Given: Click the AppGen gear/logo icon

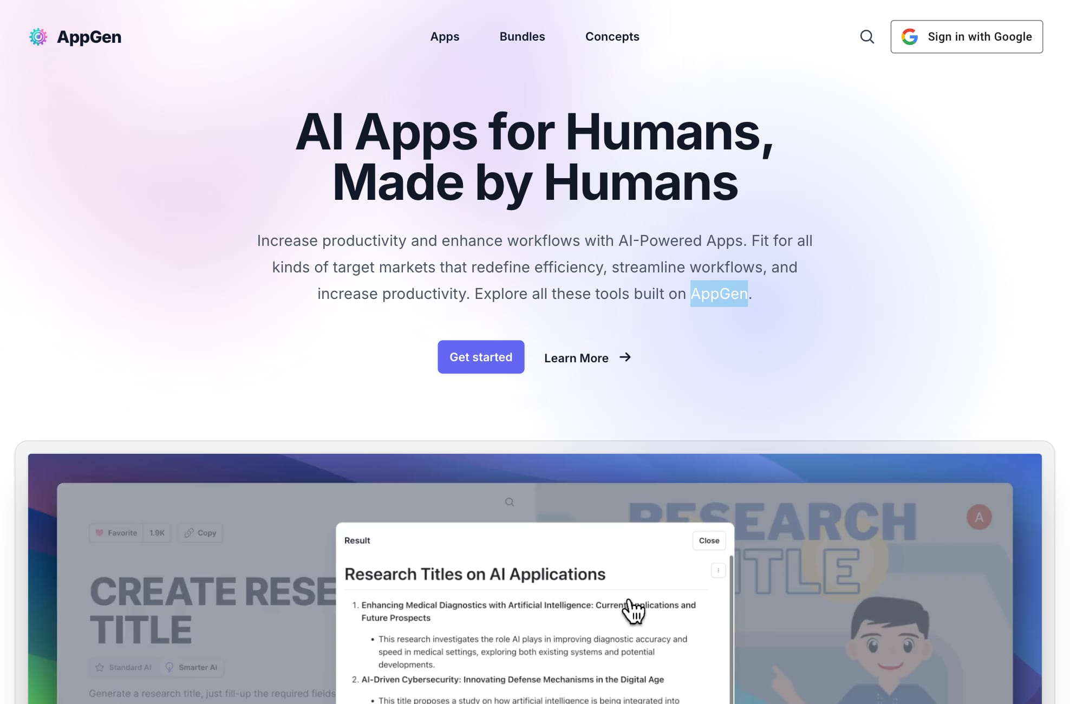Looking at the screenshot, I should coord(38,37).
